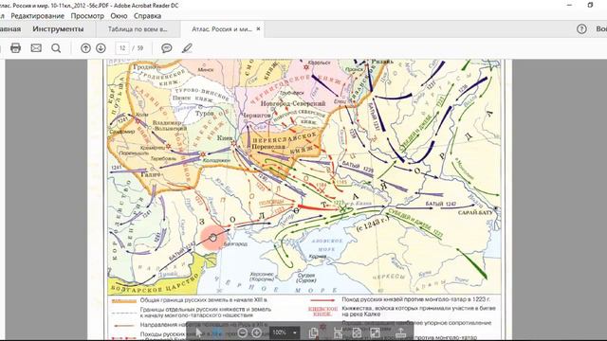Go to the previous page arrow
Screen dimensions: 607x341
[x=85, y=48]
